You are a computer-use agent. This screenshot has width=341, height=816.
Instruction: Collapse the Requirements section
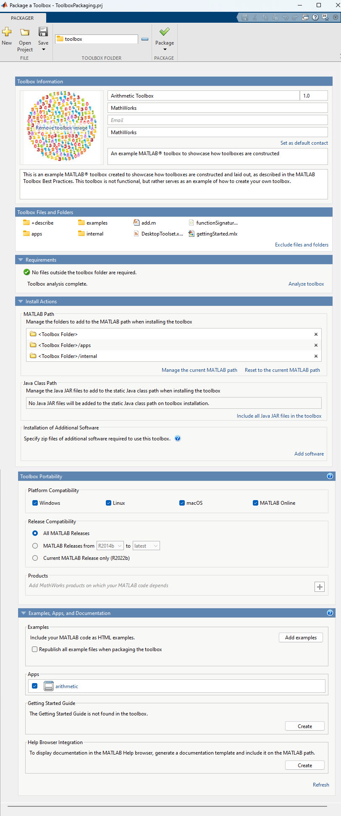tap(21, 260)
